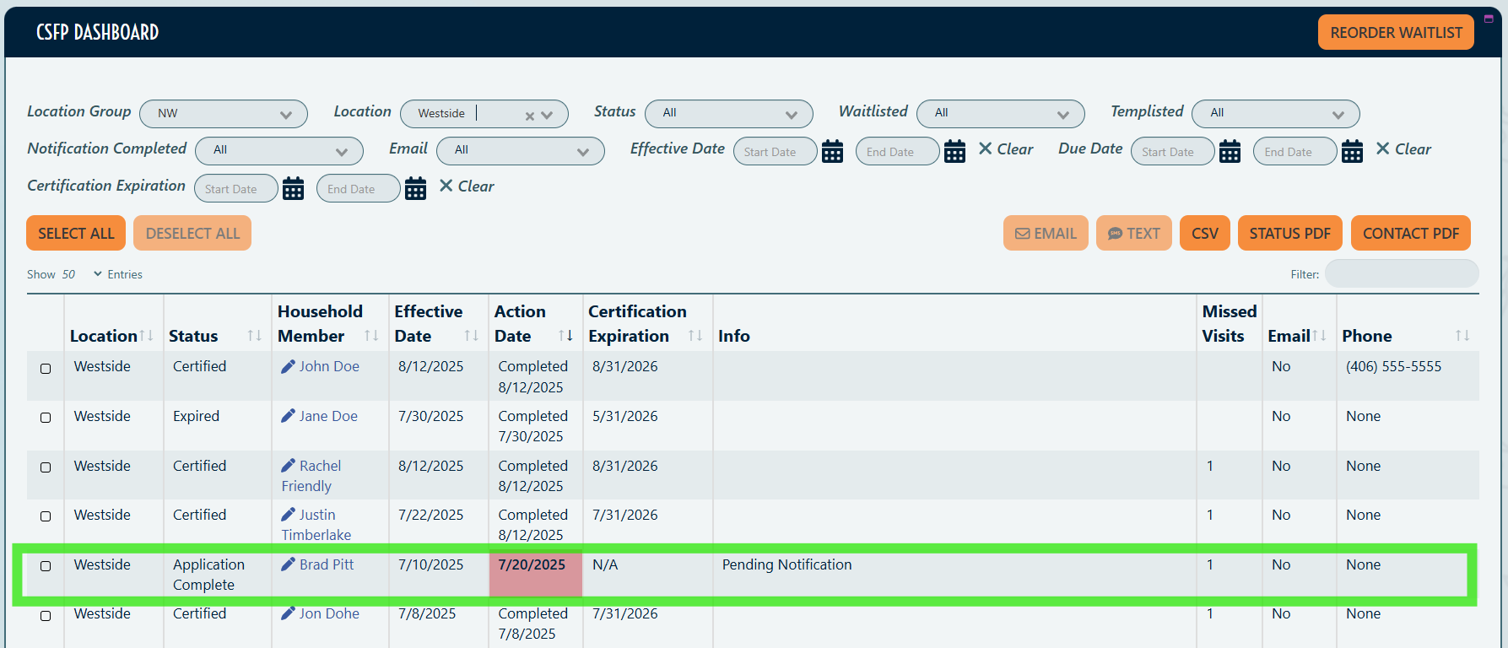Viewport: 1508px width, 648px height.
Task: Sort by Email column arrows
Action: (x=1319, y=336)
